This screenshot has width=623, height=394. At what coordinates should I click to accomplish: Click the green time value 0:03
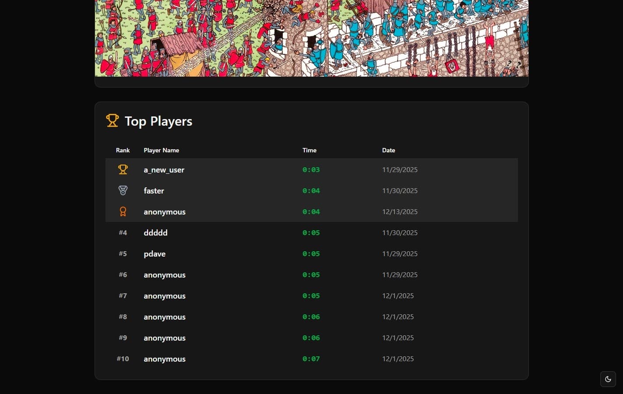point(311,169)
